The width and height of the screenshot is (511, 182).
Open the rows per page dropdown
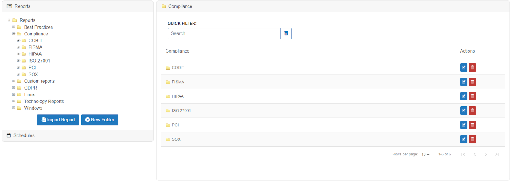[x=426, y=155]
